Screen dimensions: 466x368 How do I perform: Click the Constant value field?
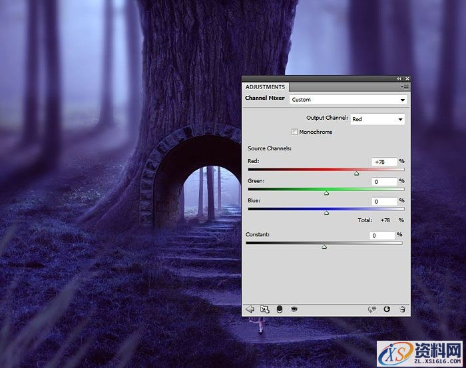383,235
